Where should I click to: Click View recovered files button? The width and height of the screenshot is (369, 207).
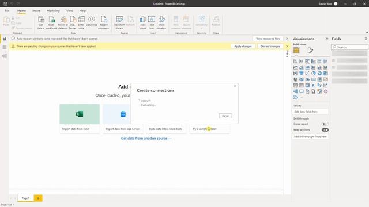(268, 39)
